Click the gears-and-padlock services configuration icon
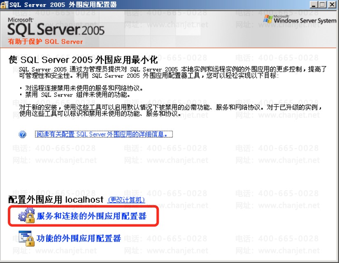Screen dimensions: 339x263 [x=27, y=215]
